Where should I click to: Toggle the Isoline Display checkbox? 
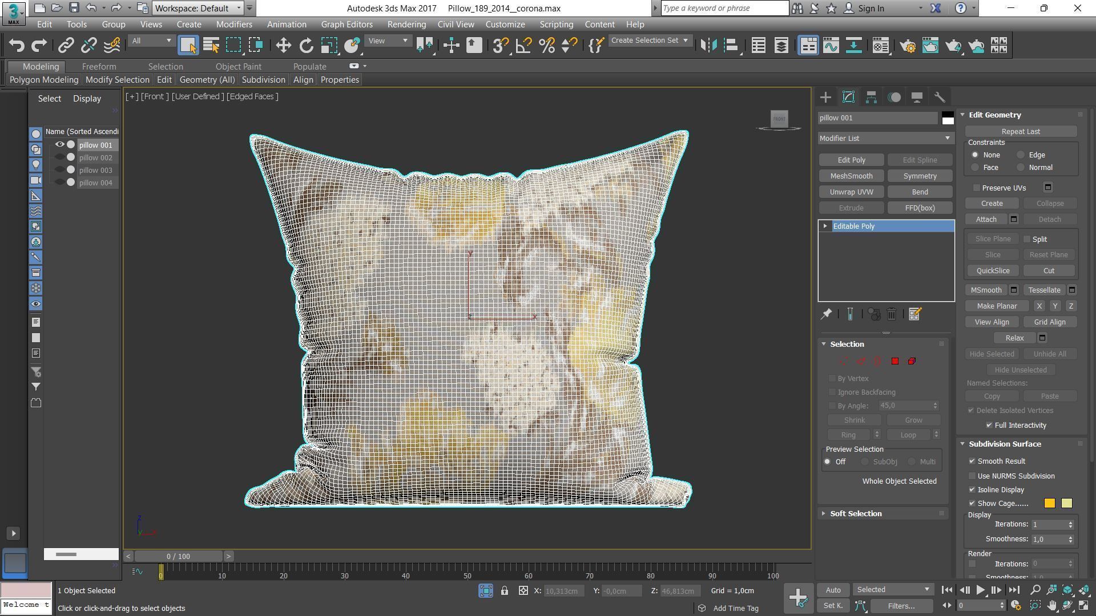[972, 490]
